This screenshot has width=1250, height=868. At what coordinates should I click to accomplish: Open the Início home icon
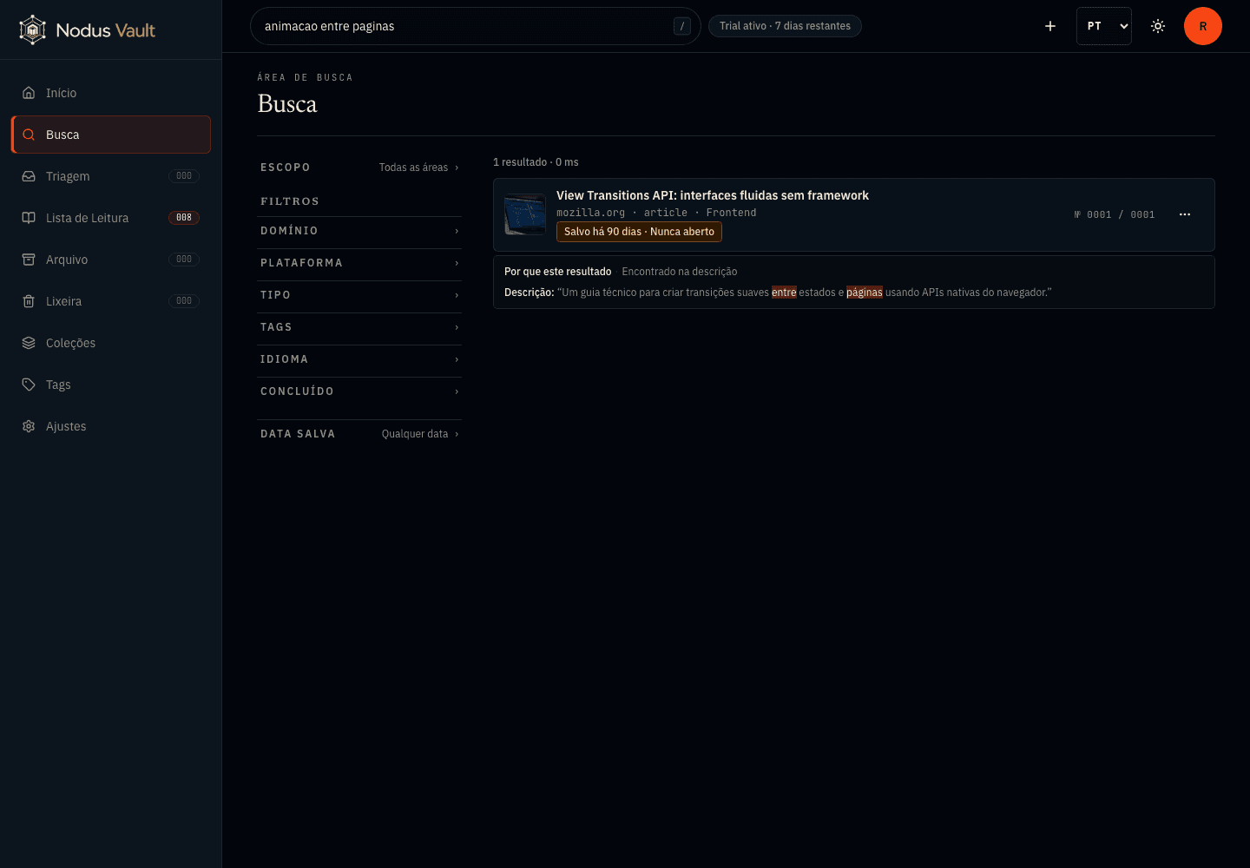29,93
